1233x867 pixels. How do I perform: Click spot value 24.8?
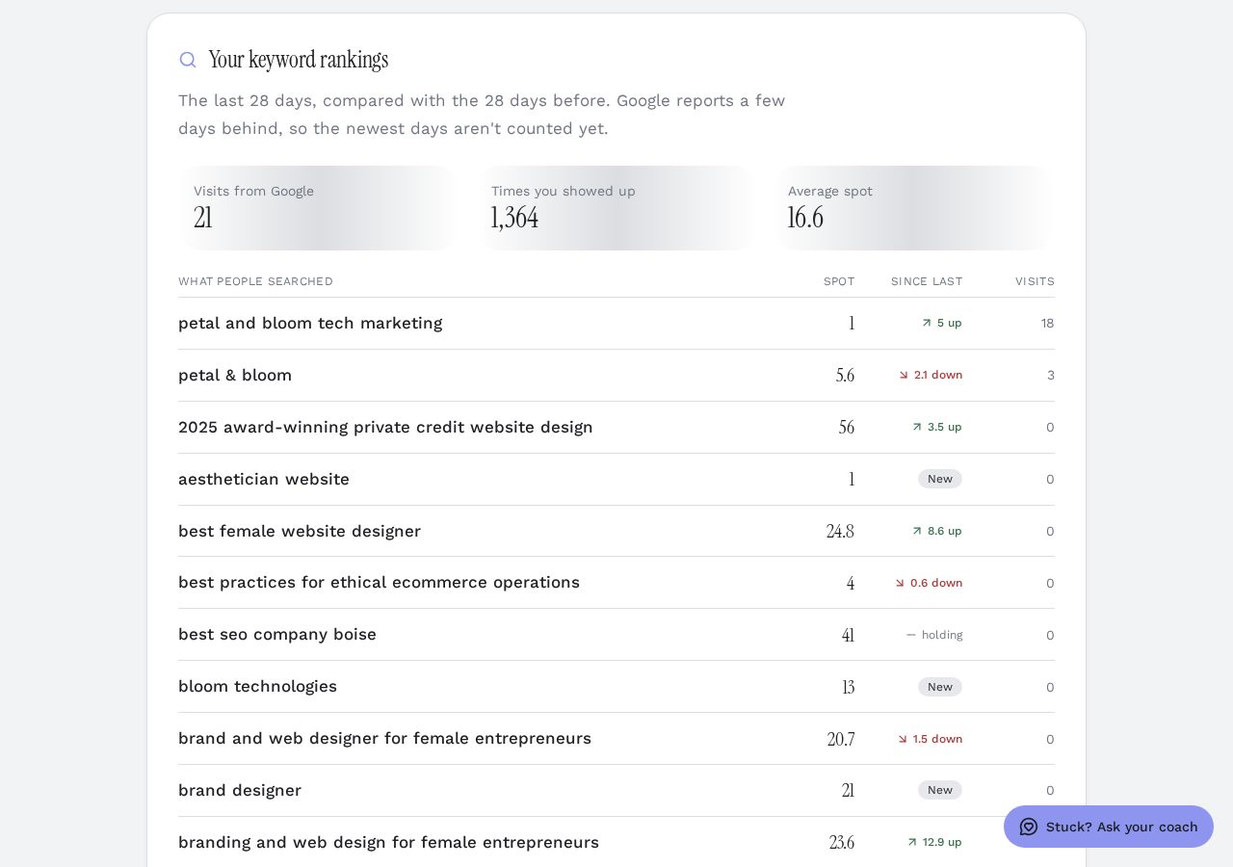coord(840,531)
